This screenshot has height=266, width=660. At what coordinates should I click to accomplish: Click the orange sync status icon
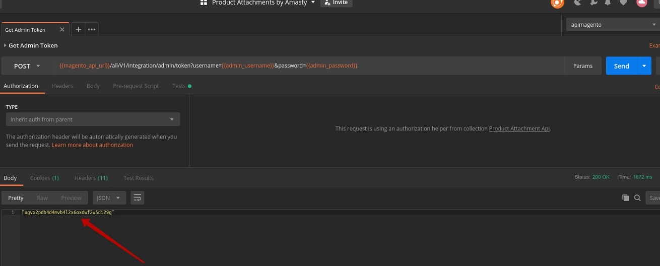[557, 3]
